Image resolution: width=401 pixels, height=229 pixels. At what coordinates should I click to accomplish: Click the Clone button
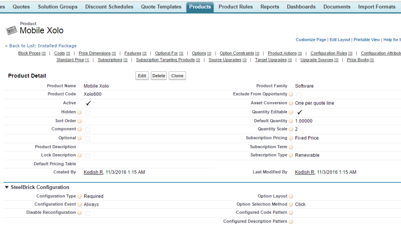[177, 76]
